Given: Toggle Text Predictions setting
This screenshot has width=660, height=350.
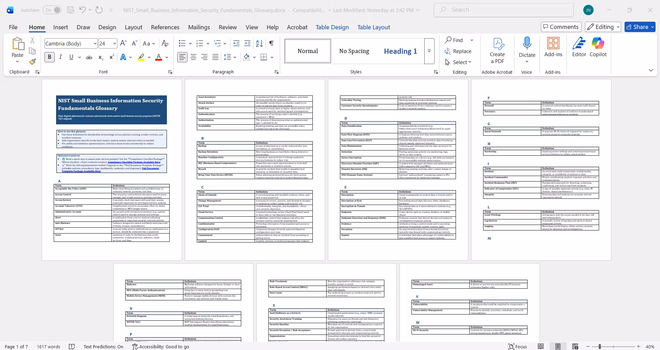Looking at the screenshot, I should pyautogui.click(x=103, y=347).
